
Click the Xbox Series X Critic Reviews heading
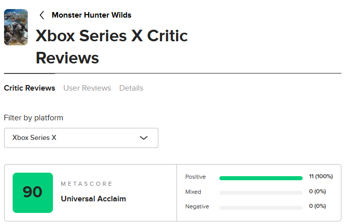tap(111, 47)
